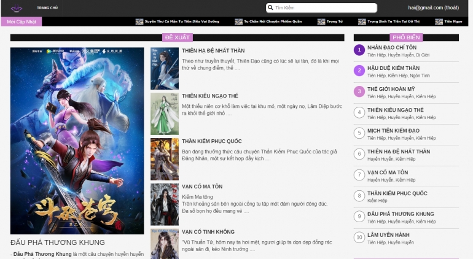This screenshot has width=473, height=259.
Task: Open THIÊN HẠ ĐỆ NHẤT THẦN in suggestions
Action: click(213, 51)
